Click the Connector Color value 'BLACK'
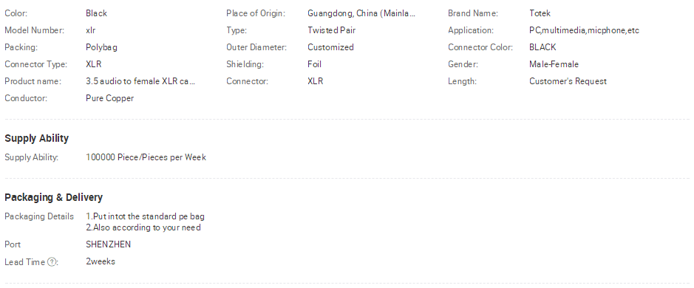This screenshot has width=694, height=288. point(542,47)
